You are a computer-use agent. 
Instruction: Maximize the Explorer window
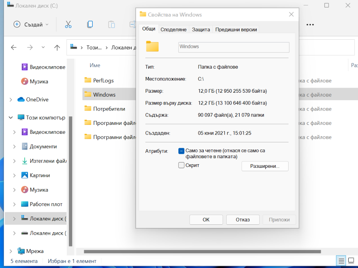click(x=326, y=5)
